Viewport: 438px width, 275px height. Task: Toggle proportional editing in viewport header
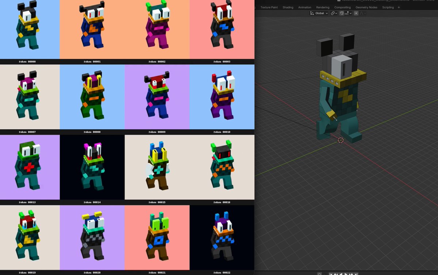(356, 13)
